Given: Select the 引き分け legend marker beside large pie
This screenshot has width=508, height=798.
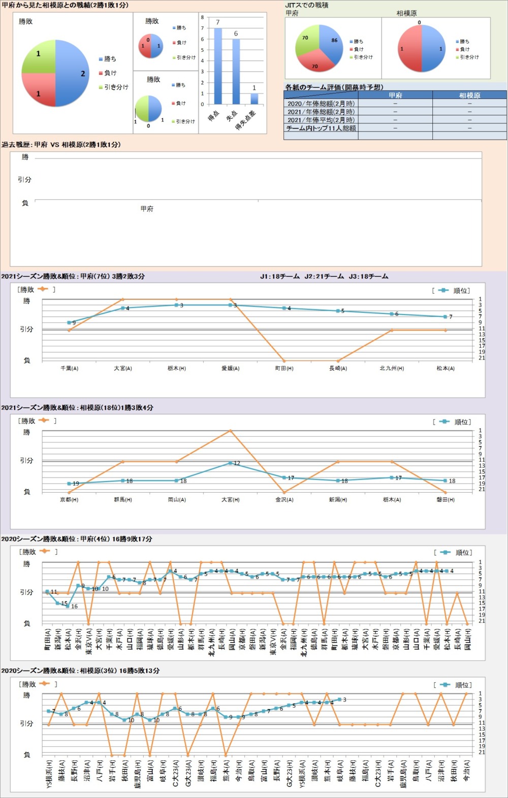Looking at the screenshot, I should pyautogui.click(x=101, y=87).
